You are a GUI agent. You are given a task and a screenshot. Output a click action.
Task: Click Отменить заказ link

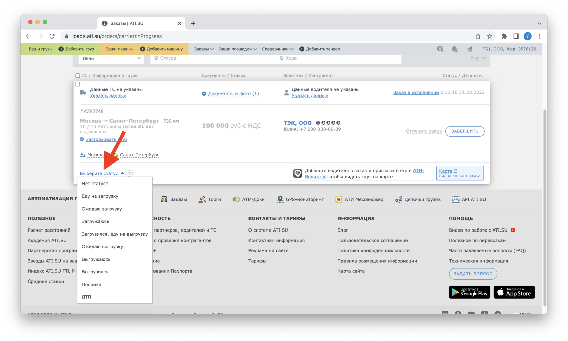click(x=424, y=131)
